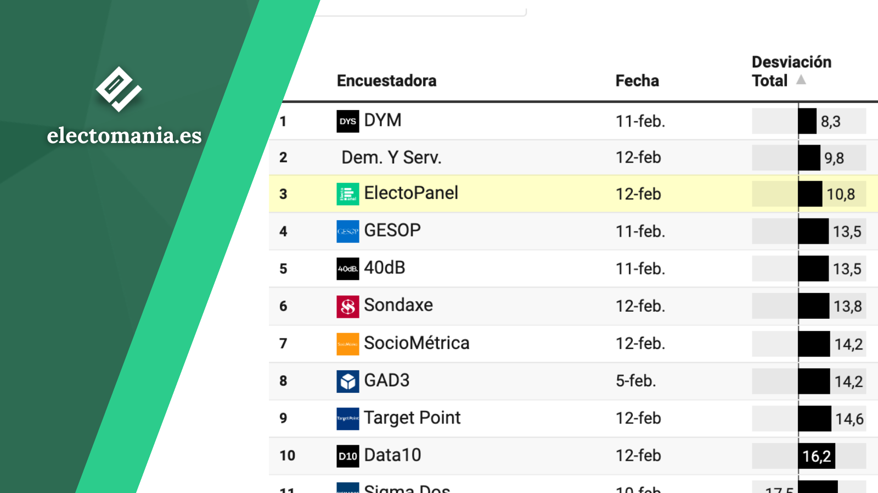The height and width of the screenshot is (493, 878).
Task: Select the Dem. Y Serv. row name
Action: pyautogui.click(x=391, y=157)
